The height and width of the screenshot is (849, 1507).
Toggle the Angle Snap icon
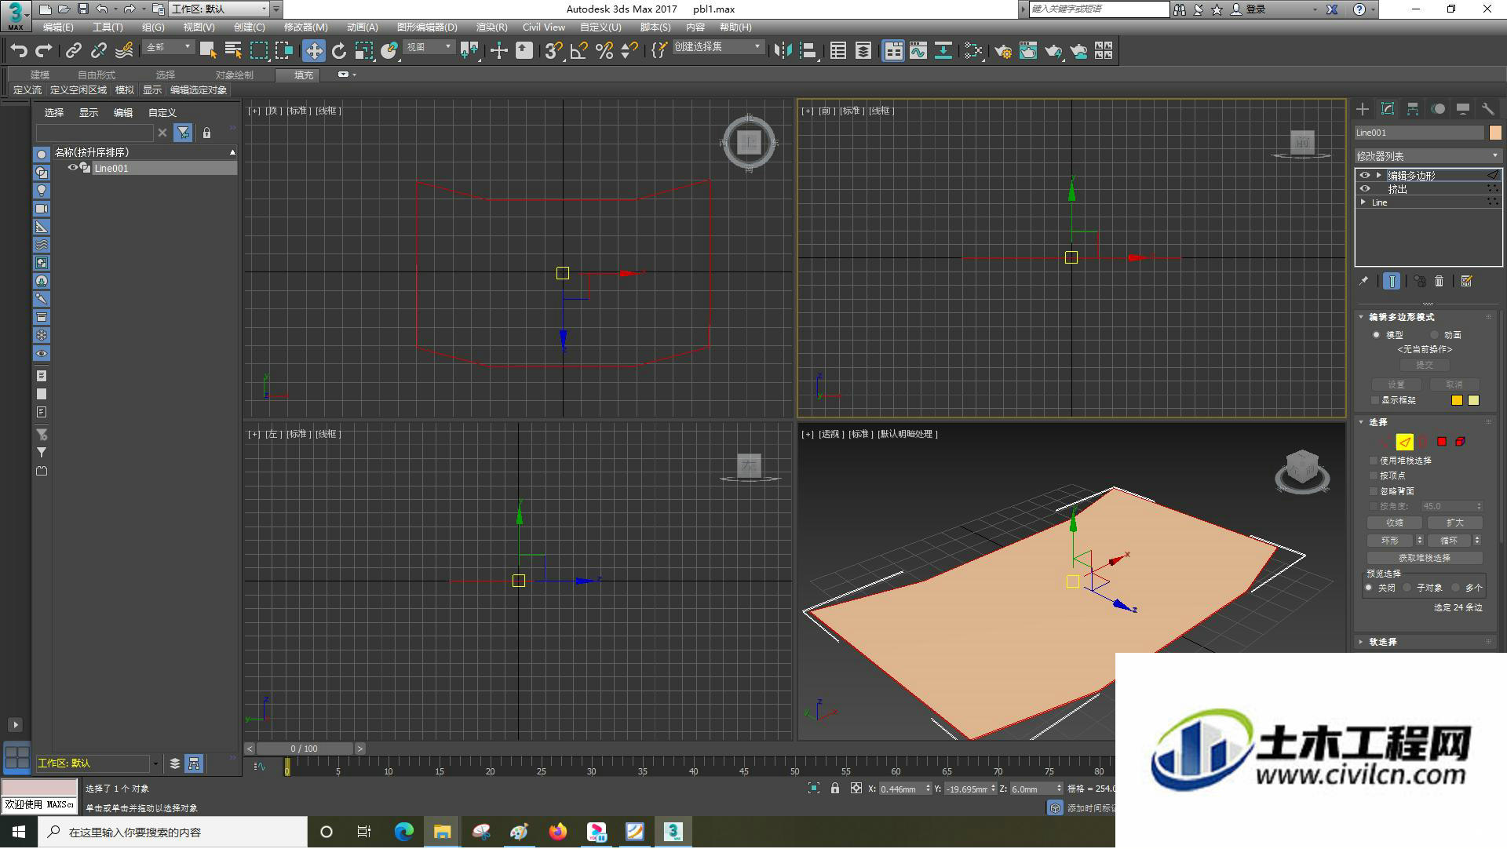[579, 51]
